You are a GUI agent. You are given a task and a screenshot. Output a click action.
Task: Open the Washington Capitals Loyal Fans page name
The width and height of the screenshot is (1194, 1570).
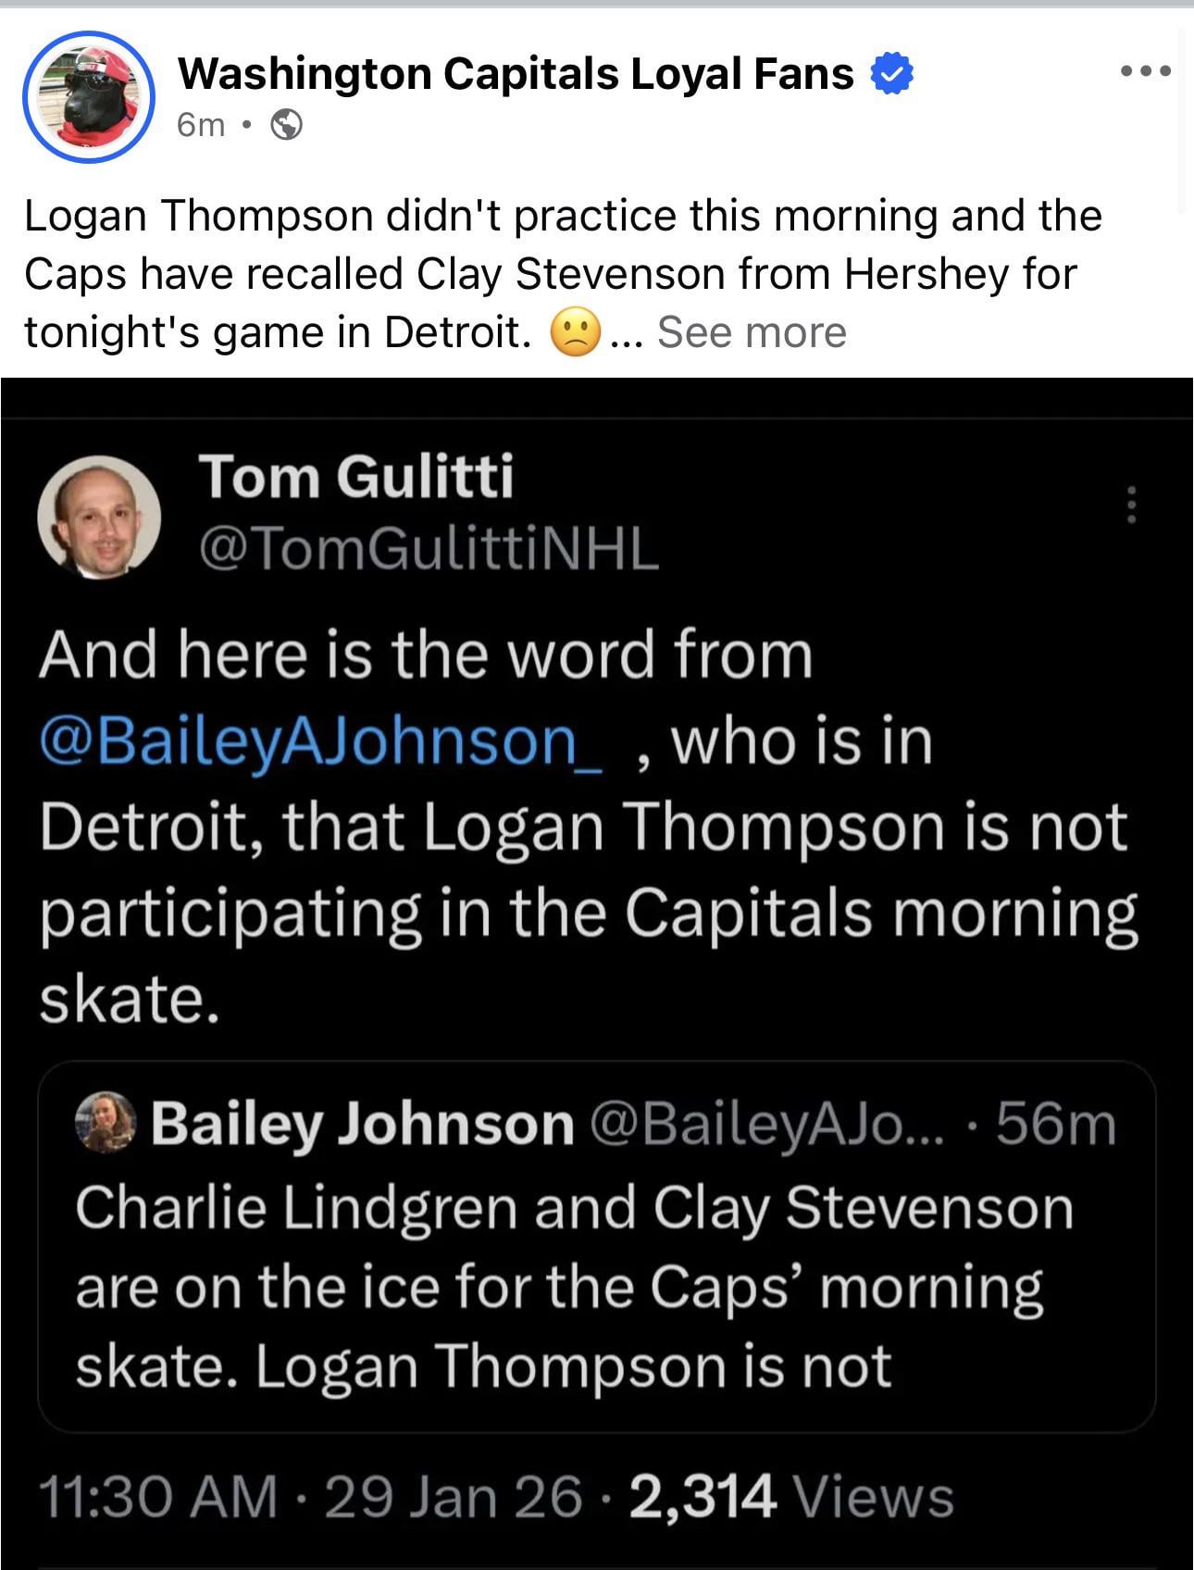pyautogui.click(x=516, y=74)
